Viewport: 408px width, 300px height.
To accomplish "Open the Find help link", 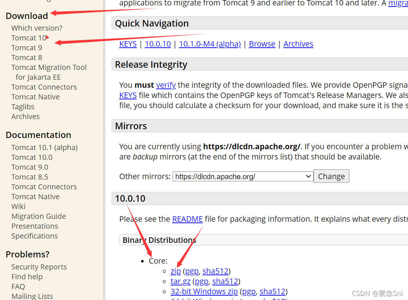I will pyautogui.click(x=27, y=277).
